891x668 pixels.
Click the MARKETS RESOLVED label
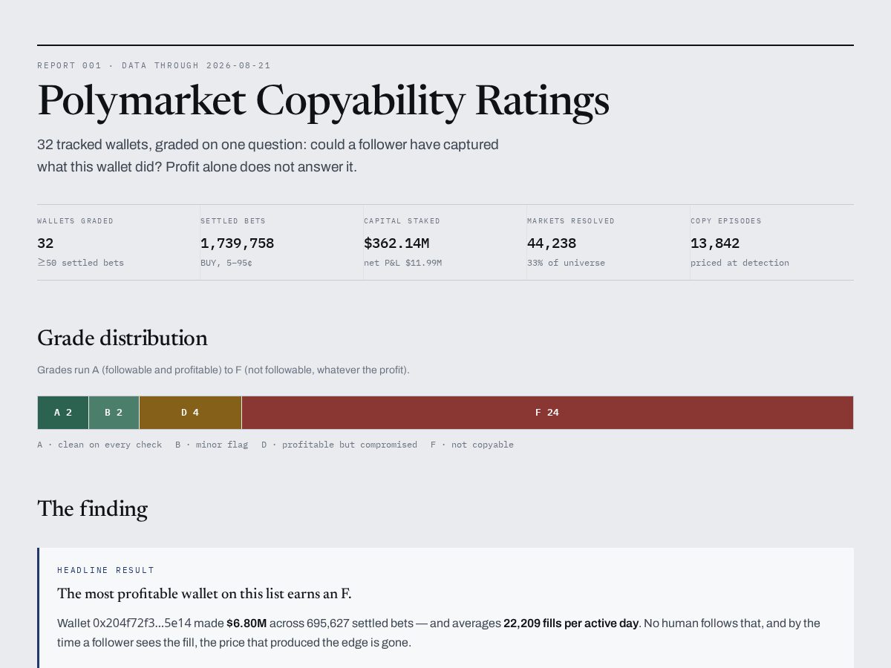point(571,221)
